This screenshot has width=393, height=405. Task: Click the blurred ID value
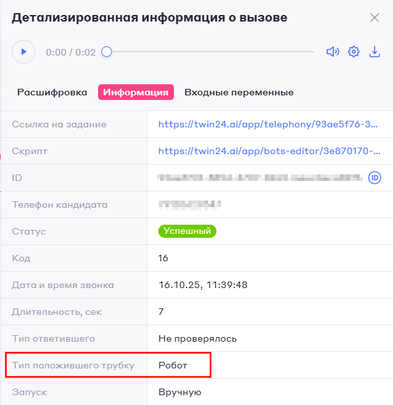pyautogui.click(x=260, y=178)
